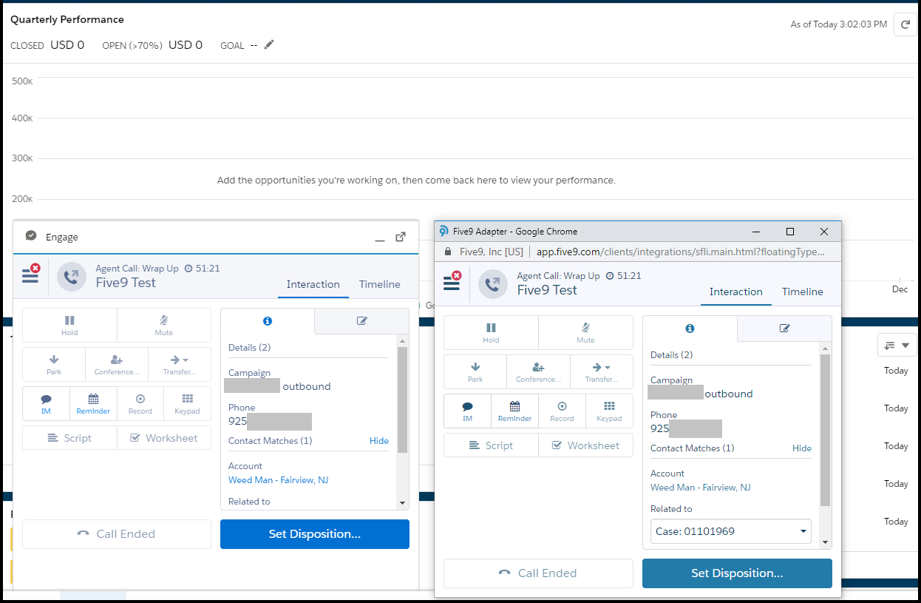Viewport: 921px width, 603px height.
Task: Maximize the Five9 Adapter Chrome window
Action: coord(790,232)
